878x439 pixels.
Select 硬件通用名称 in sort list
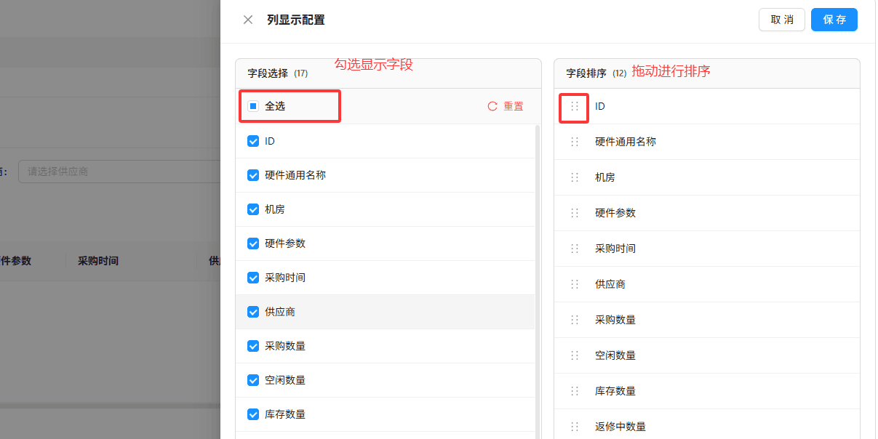(626, 142)
